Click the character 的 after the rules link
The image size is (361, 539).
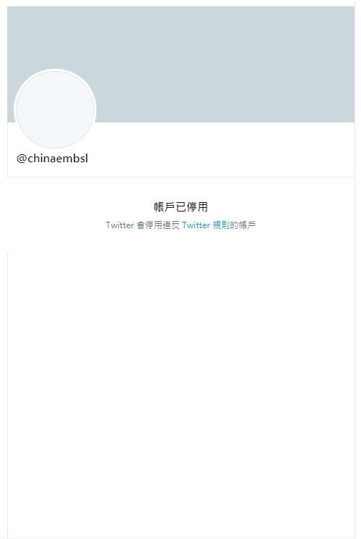pyautogui.click(x=234, y=225)
